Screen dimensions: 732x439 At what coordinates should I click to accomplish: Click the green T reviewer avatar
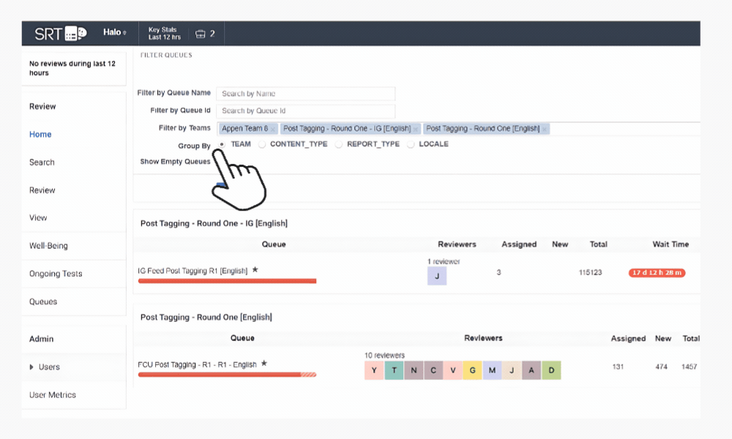tap(394, 371)
